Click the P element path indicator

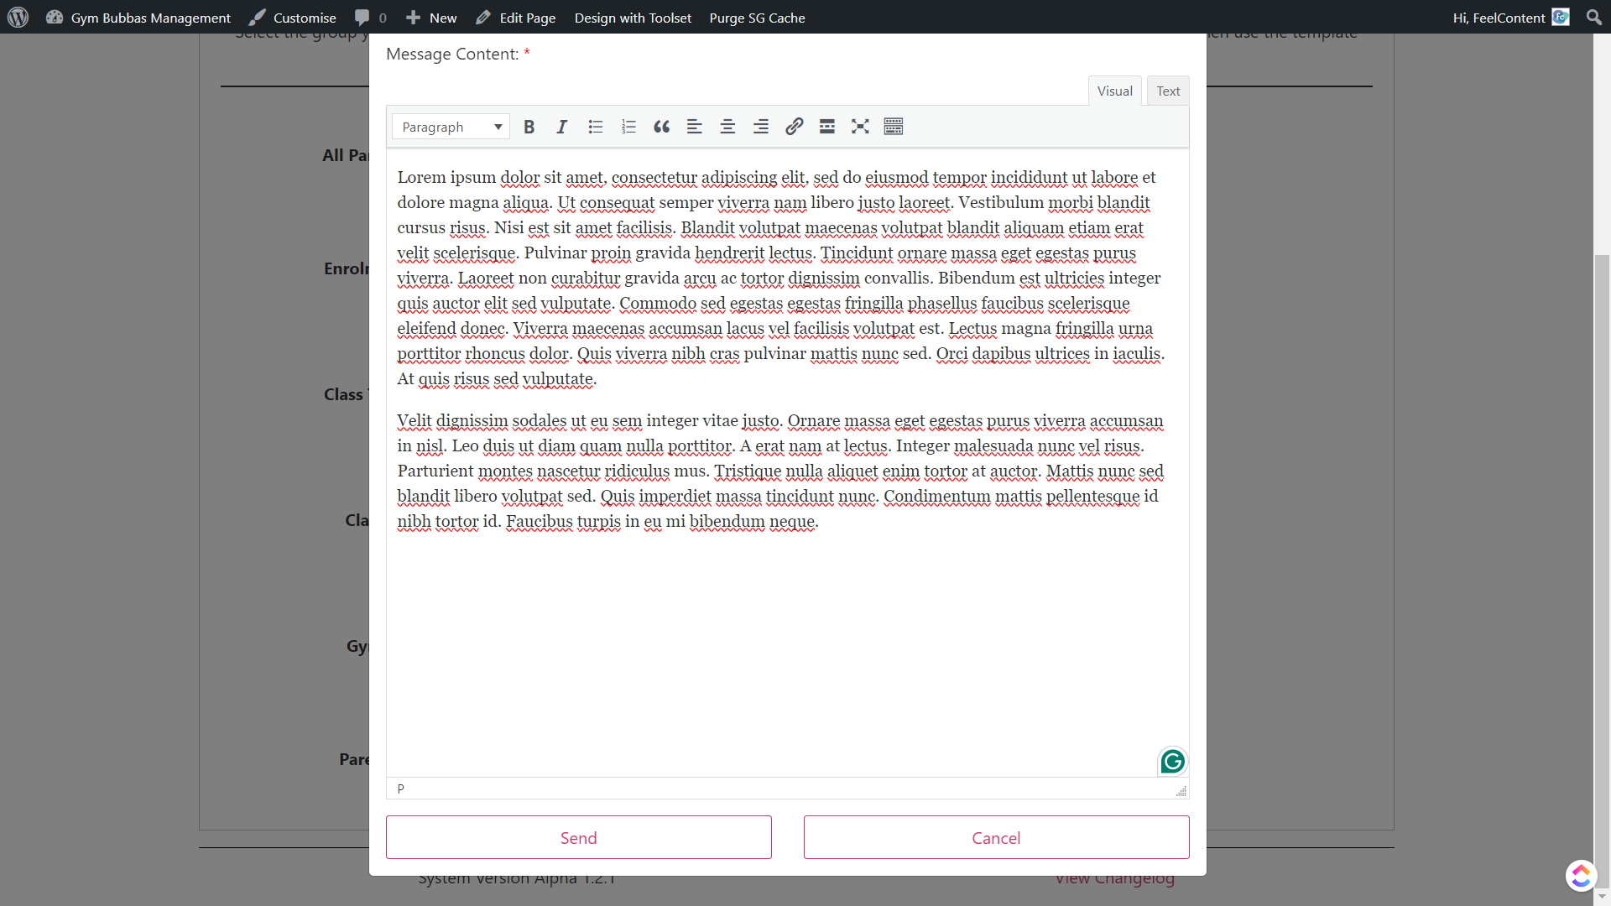tap(401, 789)
